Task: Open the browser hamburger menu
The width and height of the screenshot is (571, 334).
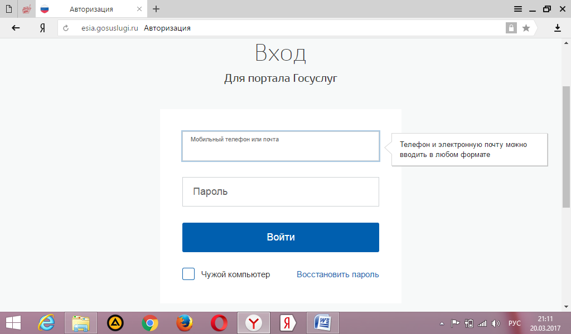Action: point(518,9)
